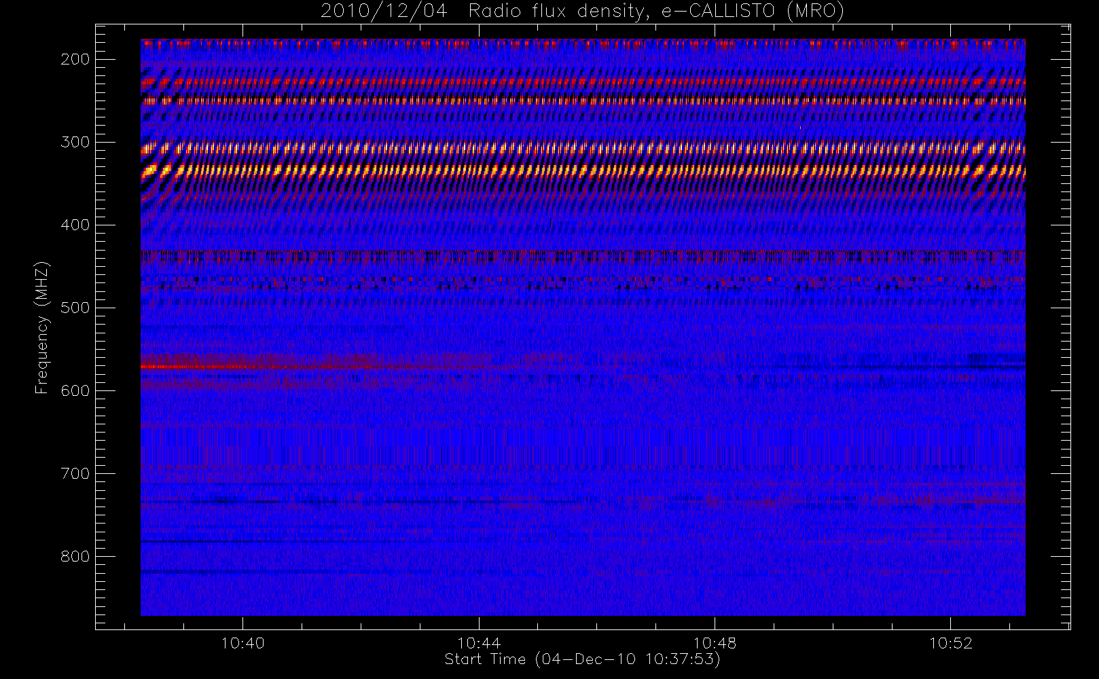The image size is (1099, 679).
Task: Click the 500 frequency tick label
Action: point(75,308)
